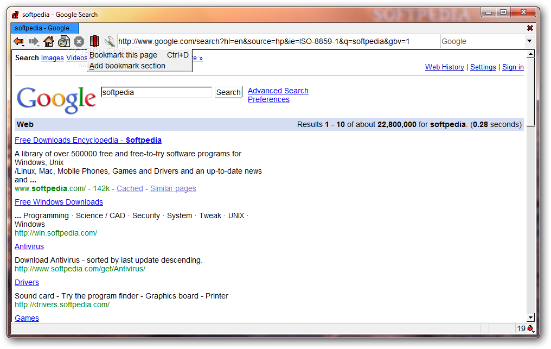
Task: Reload the page with the refresh icon
Action: (64, 41)
